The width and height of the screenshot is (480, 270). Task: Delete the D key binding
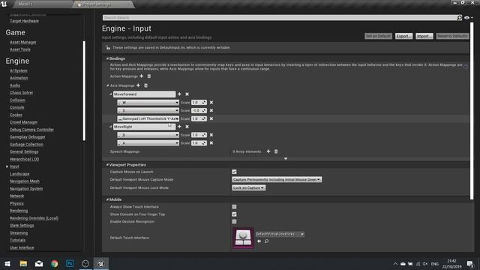[211, 135]
